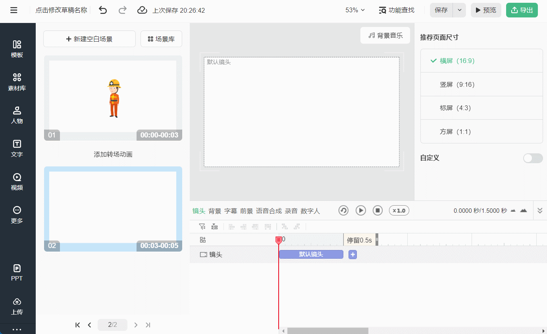Open the 文字 text tool panel

17,148
